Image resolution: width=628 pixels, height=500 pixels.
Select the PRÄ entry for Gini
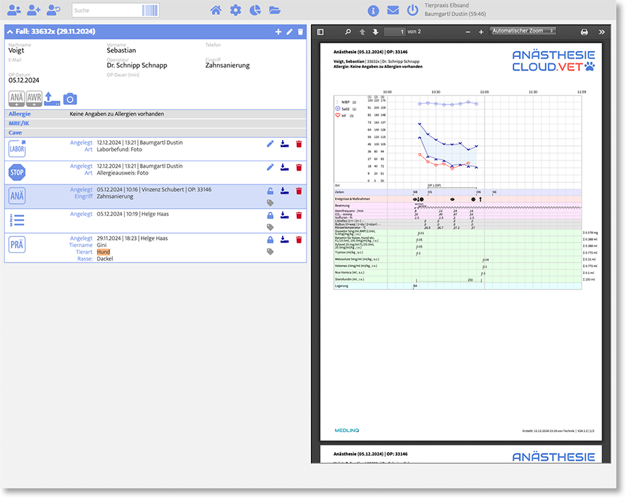tap(17, 246)
